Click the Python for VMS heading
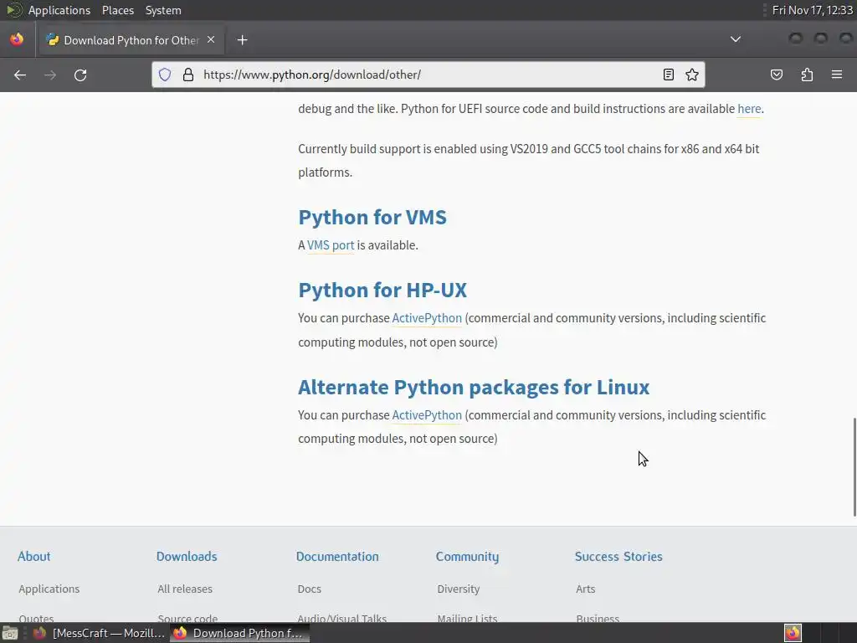 pos(372,217)
